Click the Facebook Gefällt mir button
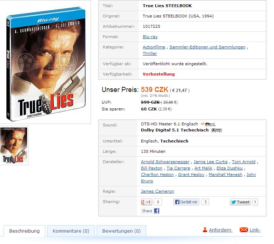 [186, 202]
